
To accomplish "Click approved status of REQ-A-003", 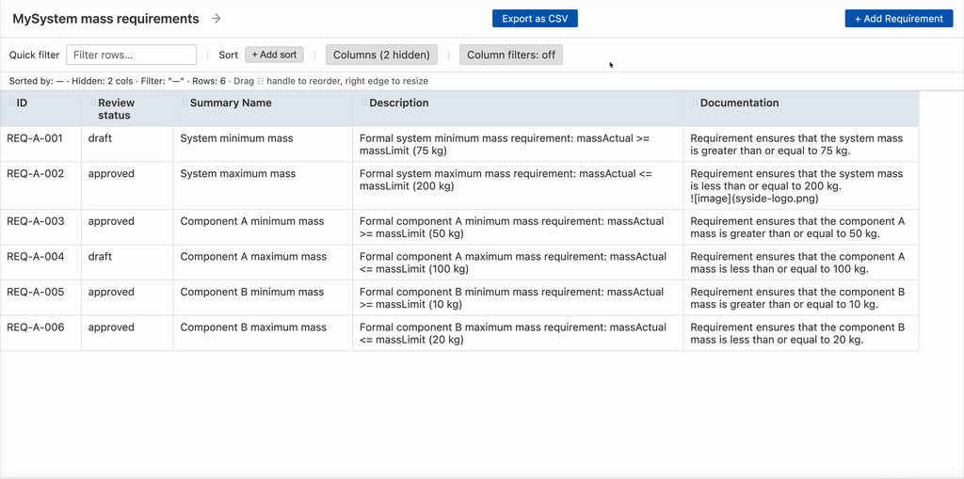I will coord(127,227).
